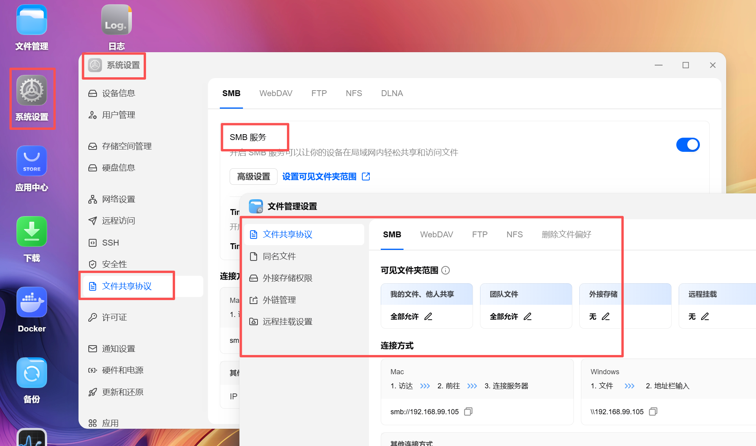The width and height of the screenshot is (756, 446).
Task: Edit 团队文件 permission pencil
Action: 528,317
